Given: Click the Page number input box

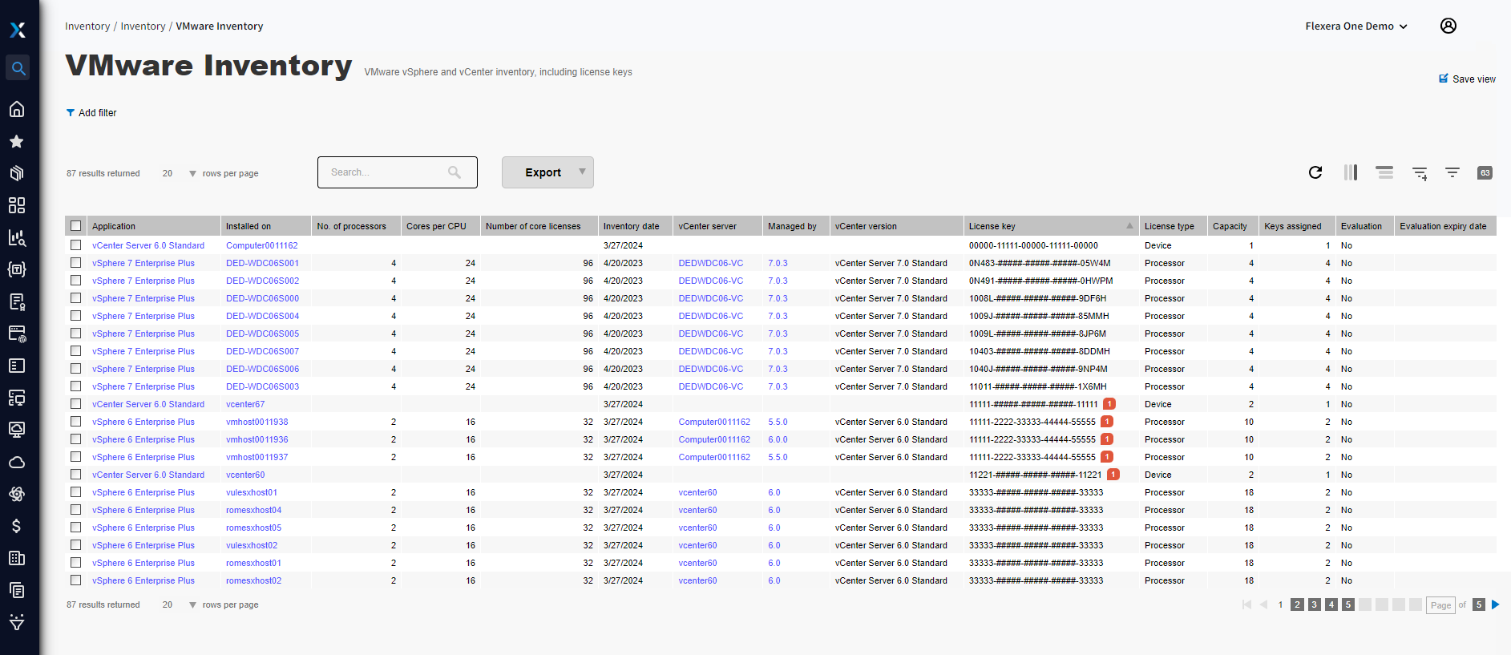Looking at the screenshot, I should pyautogui.click(x=1440, y=605).
